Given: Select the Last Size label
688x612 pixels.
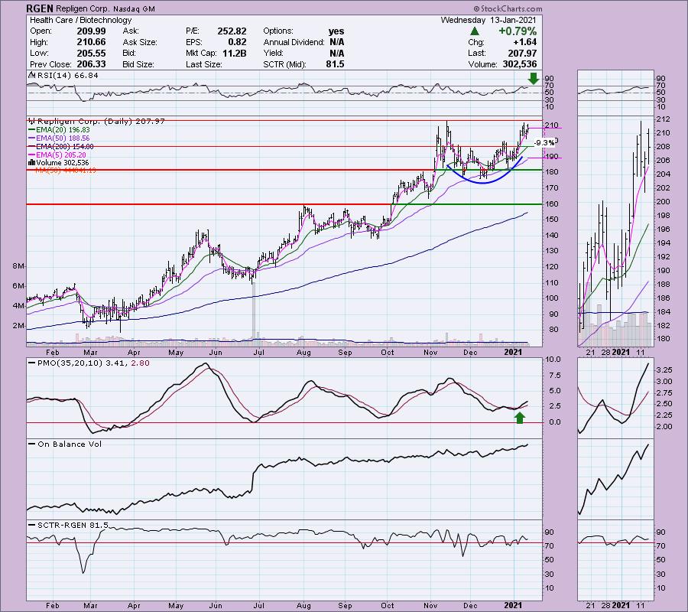Looking at the screenshot, I should point(204,64).
